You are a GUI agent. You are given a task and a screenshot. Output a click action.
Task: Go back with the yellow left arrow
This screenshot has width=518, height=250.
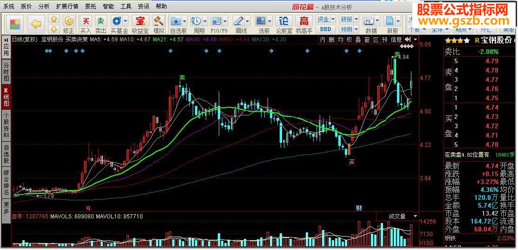(36, 24)
